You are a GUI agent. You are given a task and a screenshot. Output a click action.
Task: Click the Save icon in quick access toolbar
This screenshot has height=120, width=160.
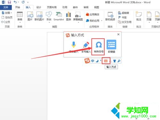coord(10,2)
